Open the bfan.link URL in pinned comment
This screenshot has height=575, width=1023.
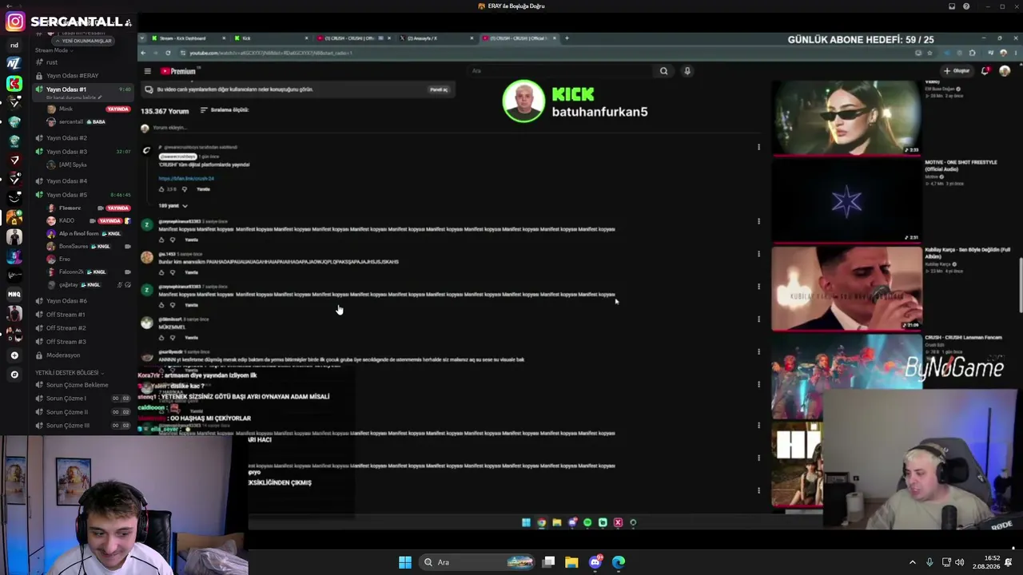tap(186, 179)
